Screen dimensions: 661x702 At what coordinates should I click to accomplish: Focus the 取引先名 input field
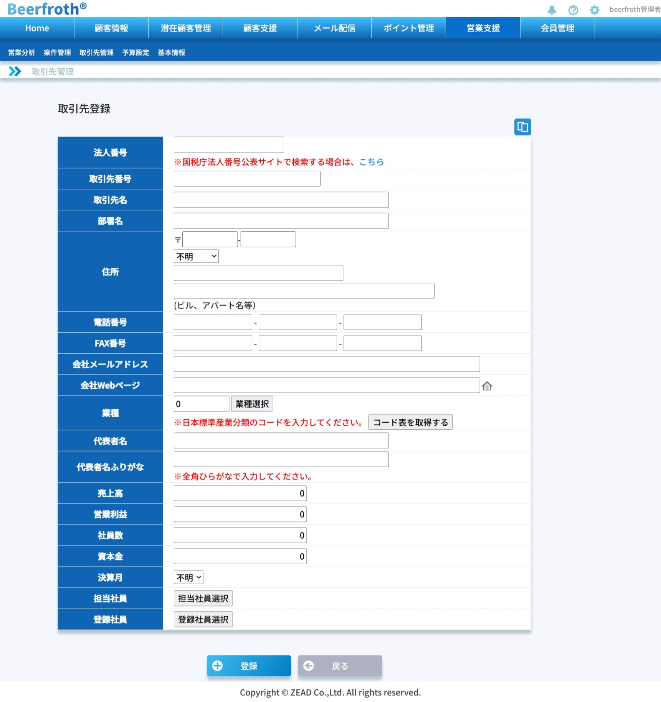pyautogui.click(x=281, y=200)
